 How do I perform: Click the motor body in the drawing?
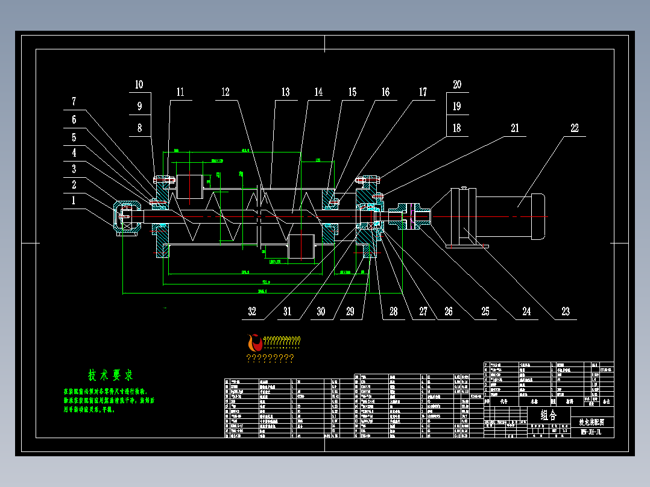click(x=510, y=216)
